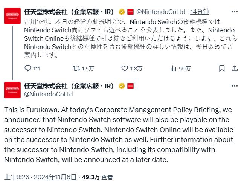Click top gold verified badge

(x=122, y=11)
